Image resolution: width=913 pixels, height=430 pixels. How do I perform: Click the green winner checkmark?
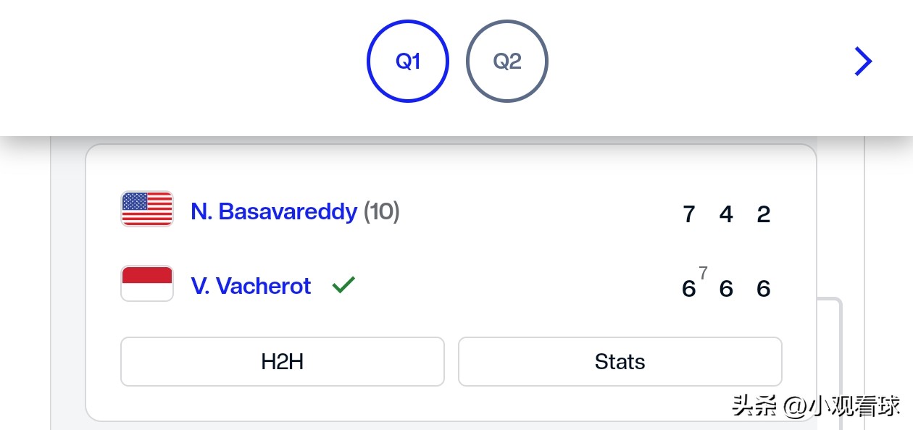pyautogui.click(x=343, y=285)
